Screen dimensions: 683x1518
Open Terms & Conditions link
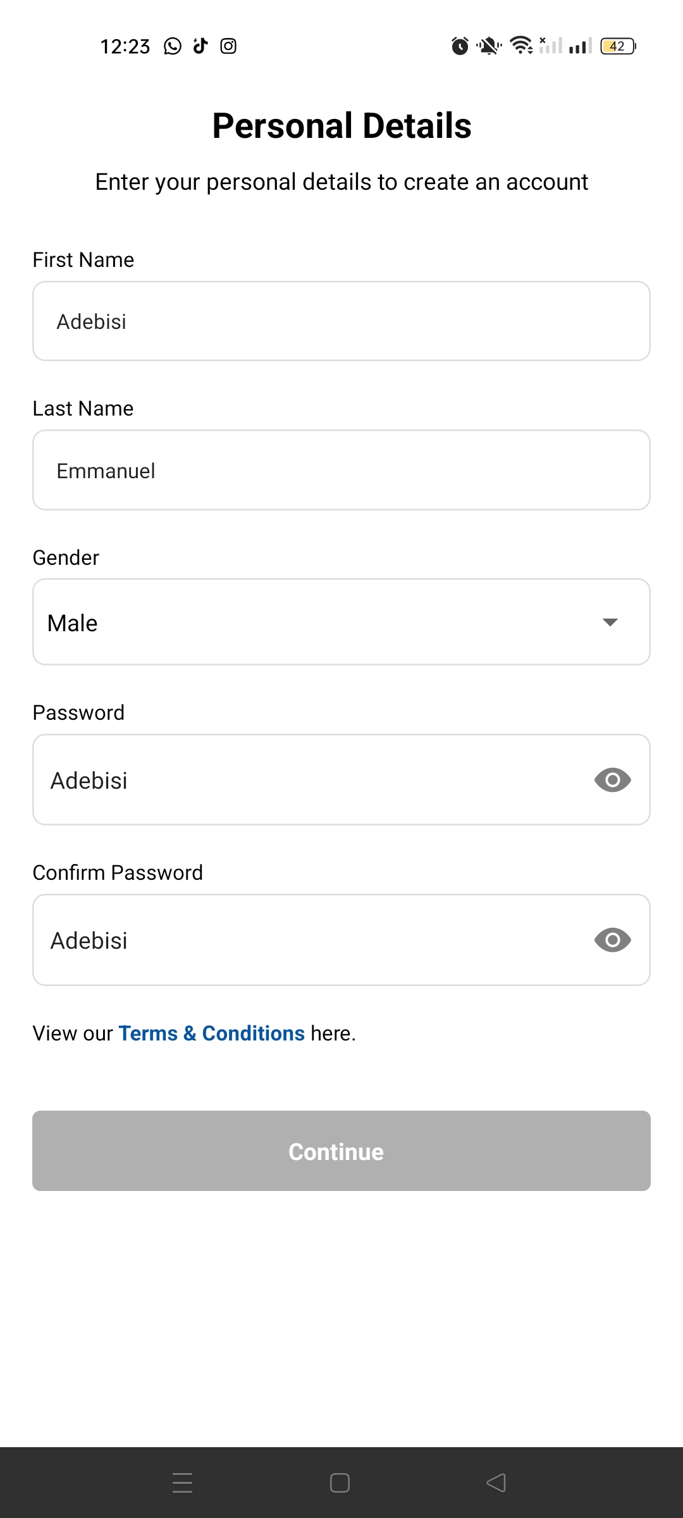click(x=212, y=1033)
